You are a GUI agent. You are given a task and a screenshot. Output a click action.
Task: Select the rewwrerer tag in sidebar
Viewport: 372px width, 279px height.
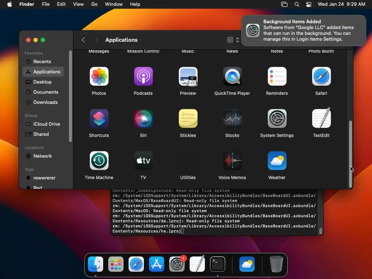(x=43, y=178)
